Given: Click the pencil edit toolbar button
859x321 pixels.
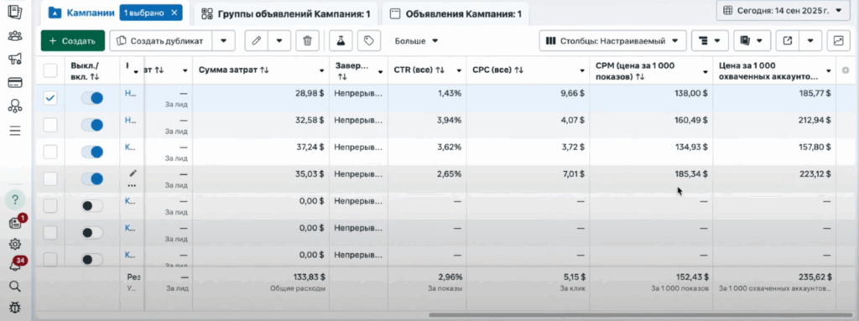Looking at the screenshot, I should [x=256, y=40].
